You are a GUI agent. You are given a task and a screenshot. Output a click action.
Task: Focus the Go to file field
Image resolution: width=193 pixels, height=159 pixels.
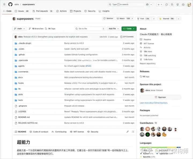pyautogui.click(x=90, y=29)
